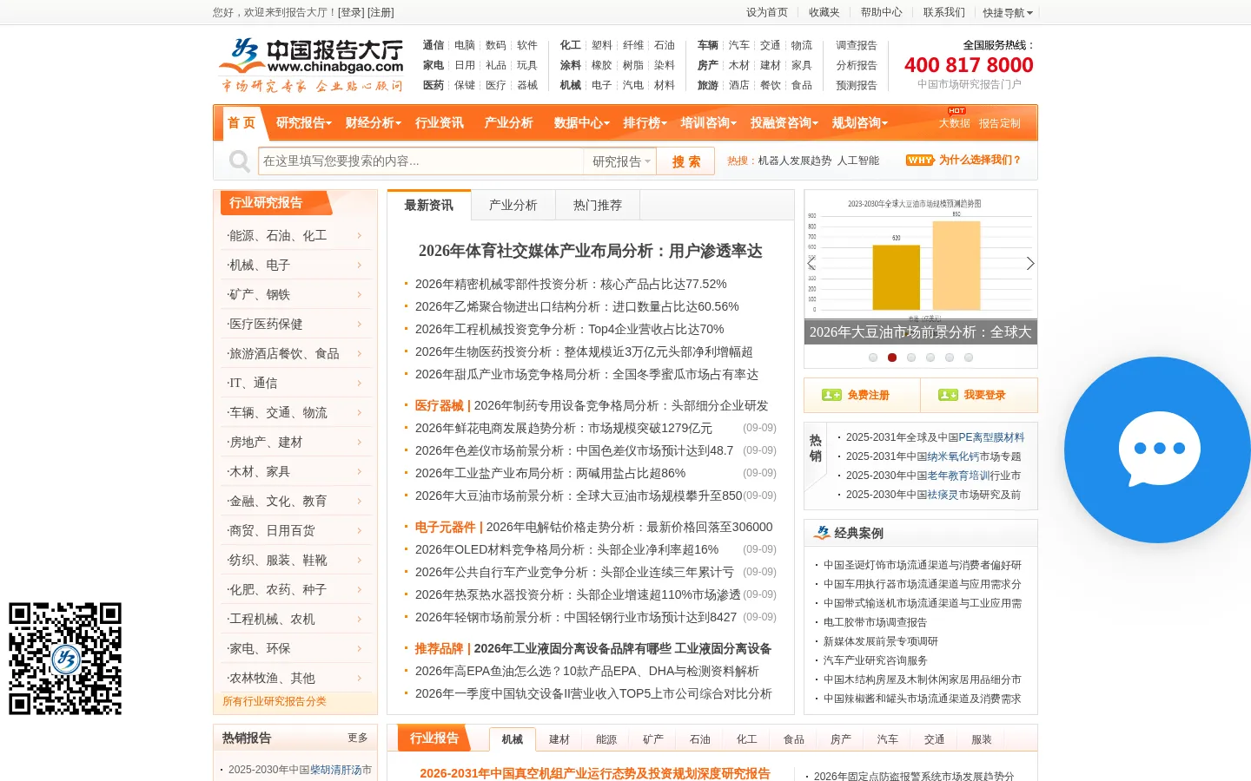Click the magnifier search icon
The width and height of the screenshot is (1251, 781).
[239, 161]
